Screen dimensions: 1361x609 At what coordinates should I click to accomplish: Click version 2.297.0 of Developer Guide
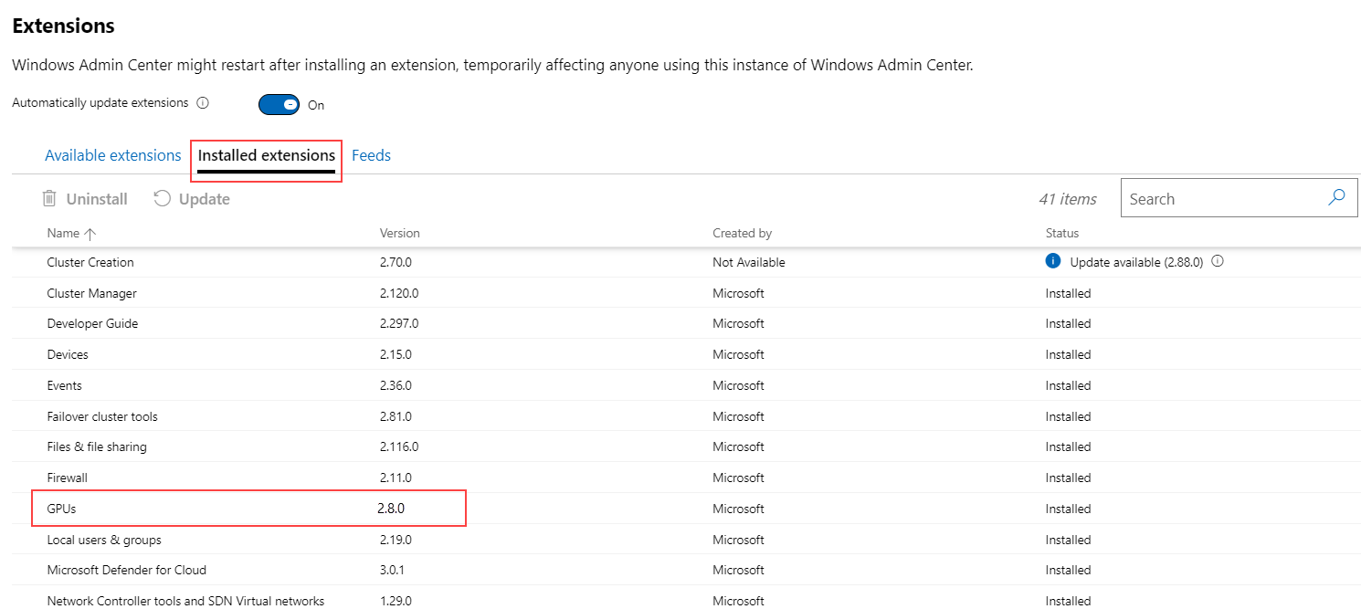[x=399, y=323]
